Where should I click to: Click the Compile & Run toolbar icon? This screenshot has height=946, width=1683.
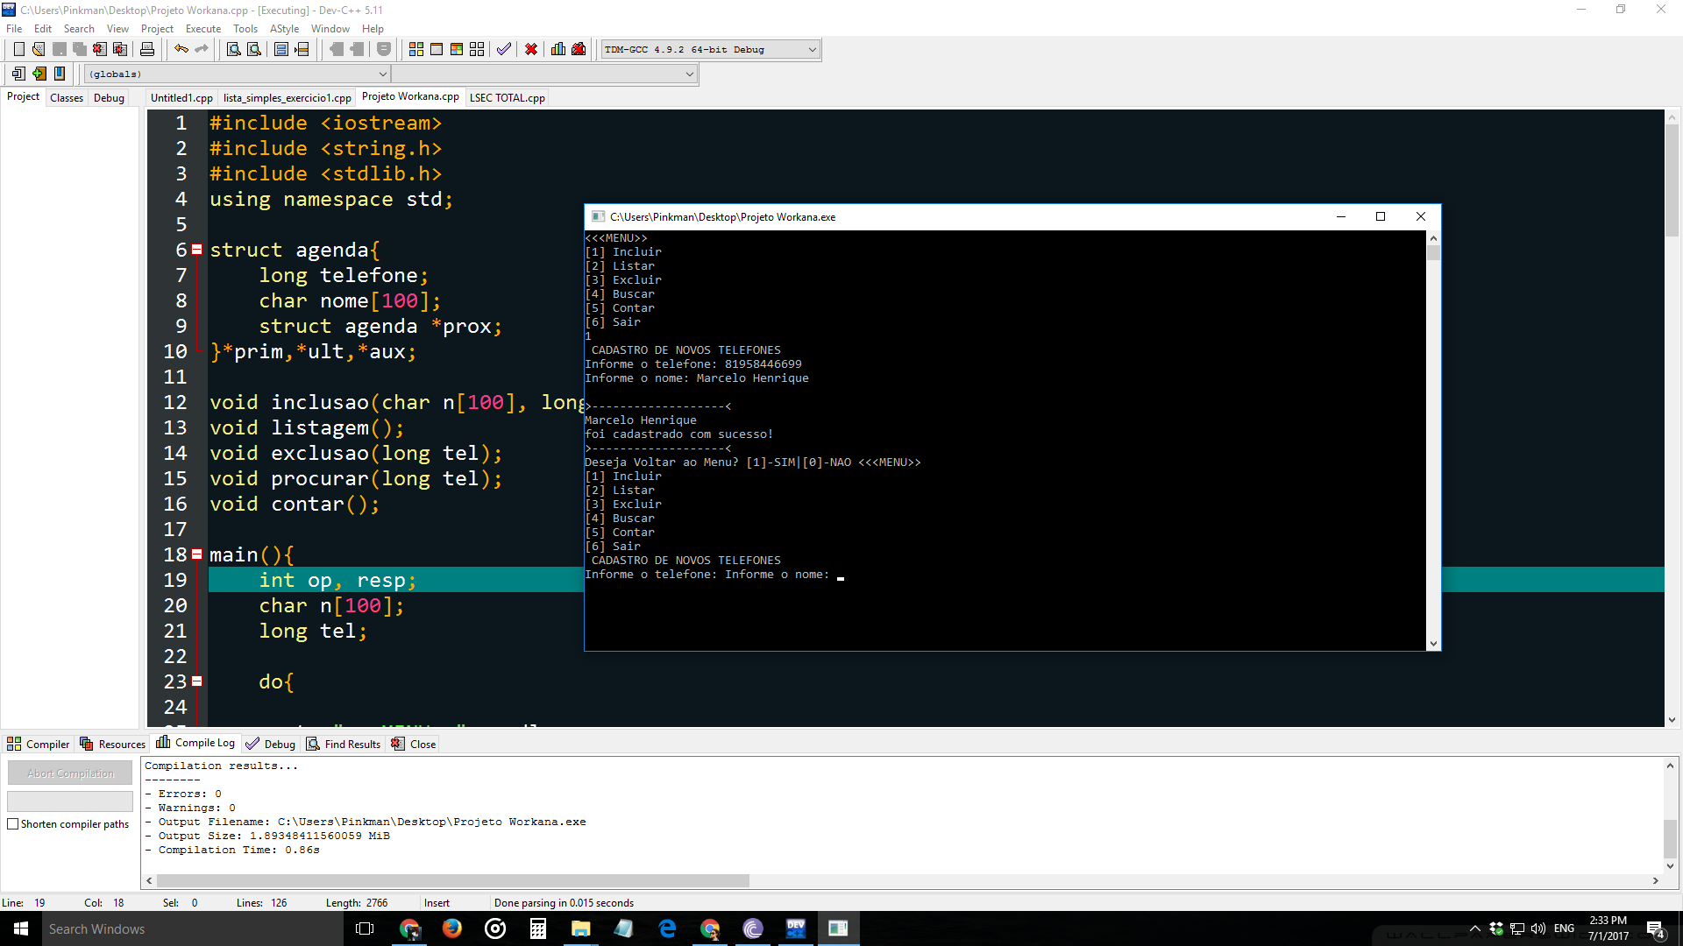click(x=457, y=49)
